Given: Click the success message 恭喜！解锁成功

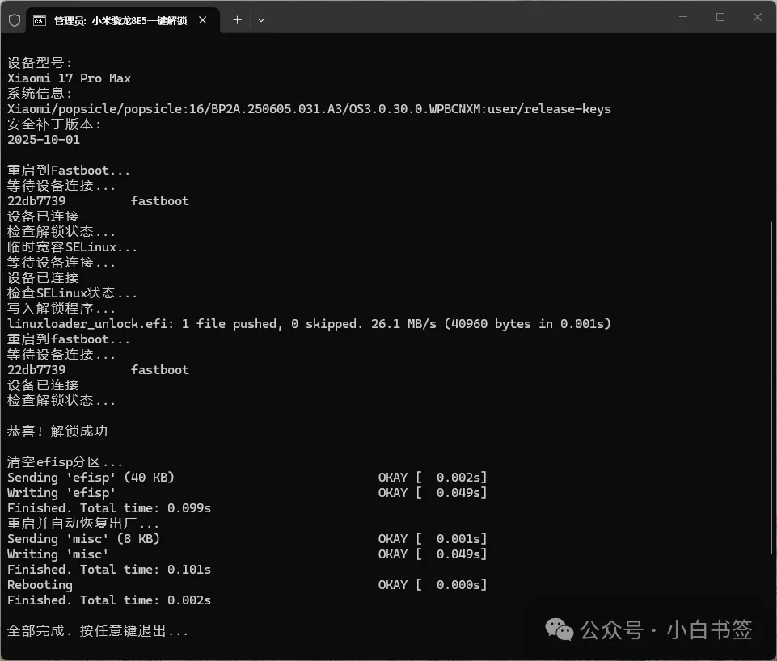Looking at the screenshot, I should [x=57, y=432].
